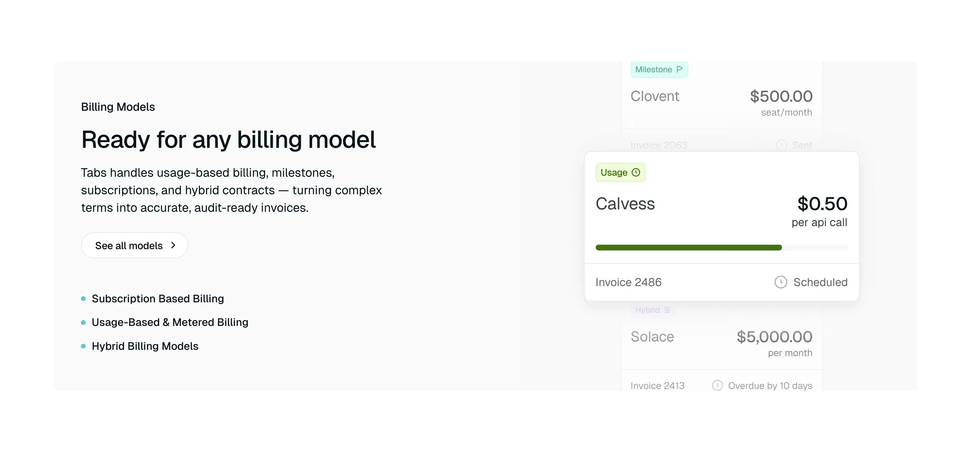Toggle the Hybrid billing badge
971x468 pixels.
(652, 310)
